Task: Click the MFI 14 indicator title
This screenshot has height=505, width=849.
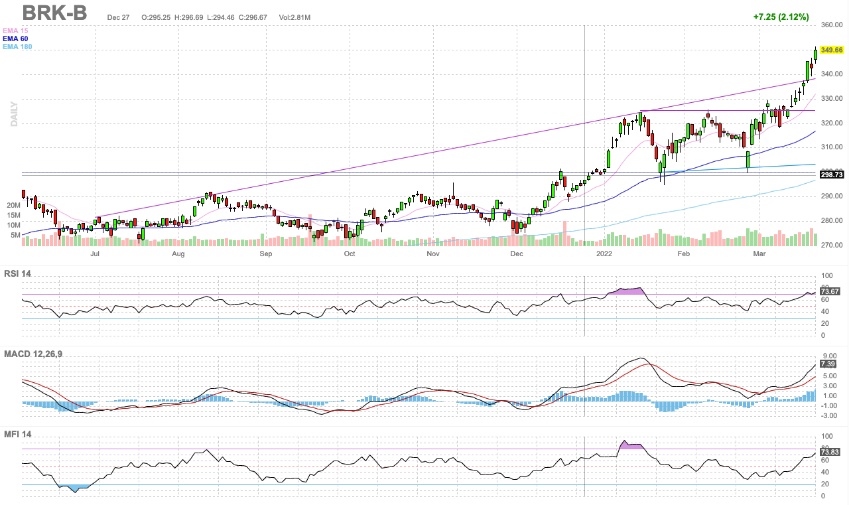Action: (18, 434)
